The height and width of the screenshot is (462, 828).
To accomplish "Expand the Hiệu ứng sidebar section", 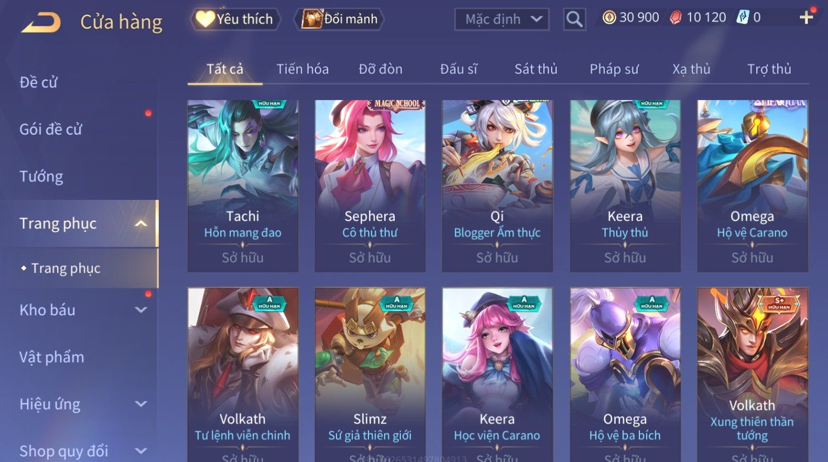I will [x=141, y=404].
